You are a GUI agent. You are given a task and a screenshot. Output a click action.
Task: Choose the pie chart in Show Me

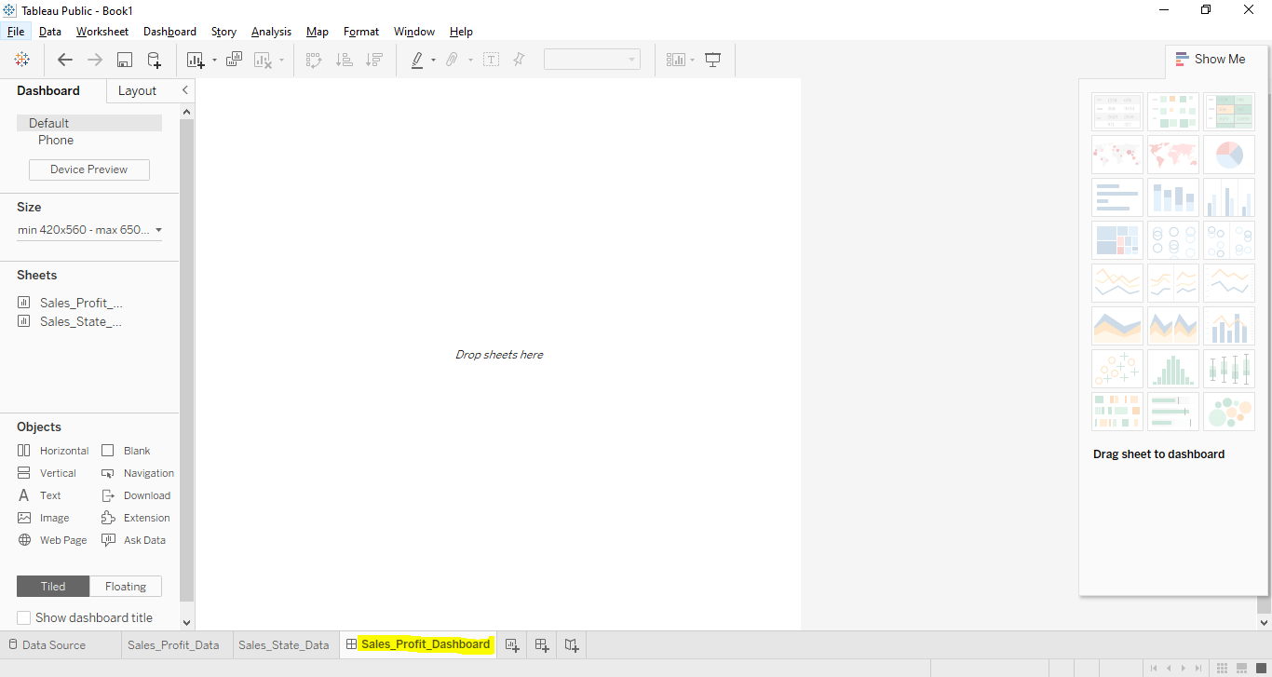point(1229,155)
